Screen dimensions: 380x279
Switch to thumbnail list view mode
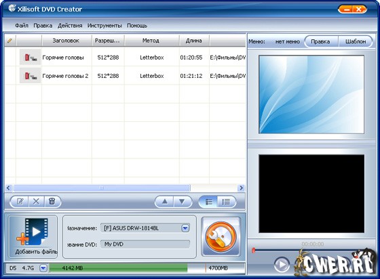click(x=208, y=201)
